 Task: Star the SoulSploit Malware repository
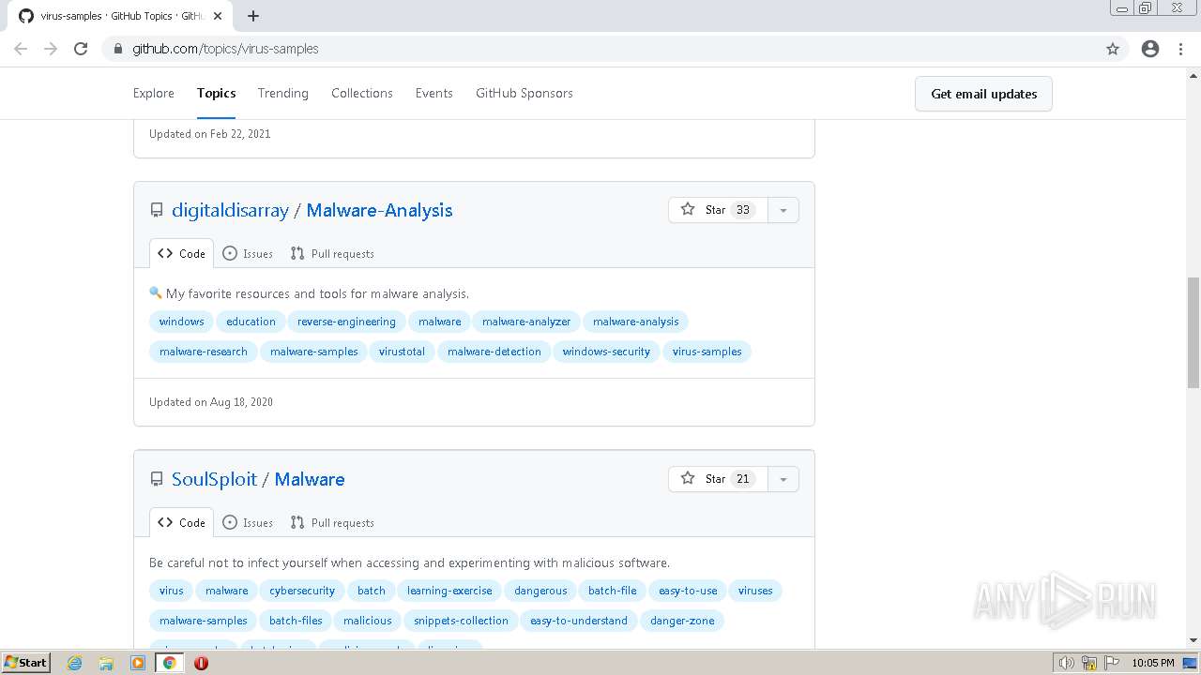coord(718,479)
